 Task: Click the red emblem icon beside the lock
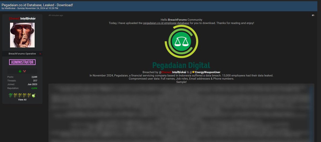[24, 71]
